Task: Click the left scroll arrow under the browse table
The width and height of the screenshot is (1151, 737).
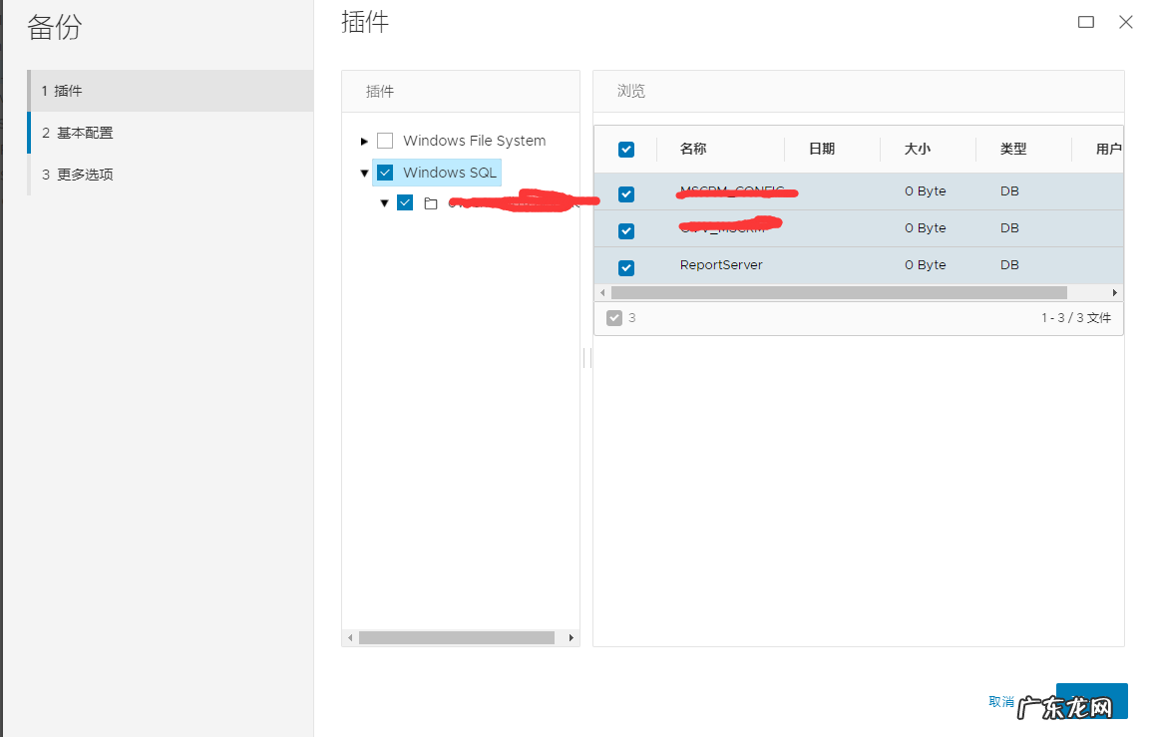Action: tap(602, 292)
